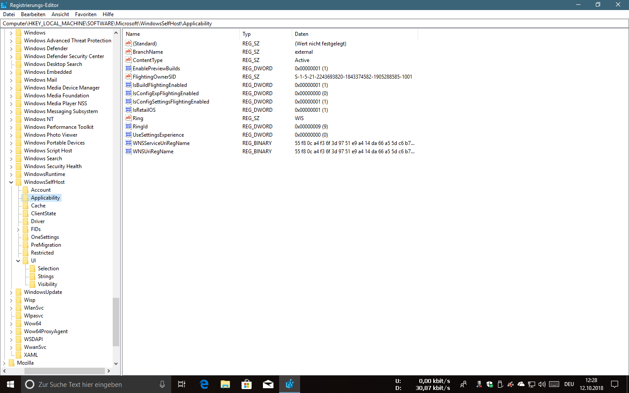Sort values by Daten column header
629x393 pixels.
355,34
